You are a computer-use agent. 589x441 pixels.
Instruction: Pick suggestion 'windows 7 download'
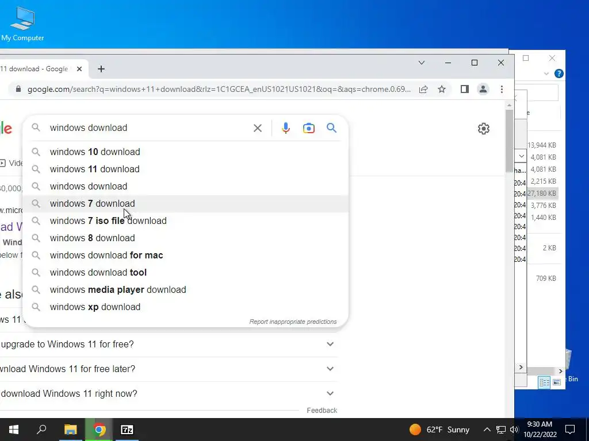click(x=186, y=204)
